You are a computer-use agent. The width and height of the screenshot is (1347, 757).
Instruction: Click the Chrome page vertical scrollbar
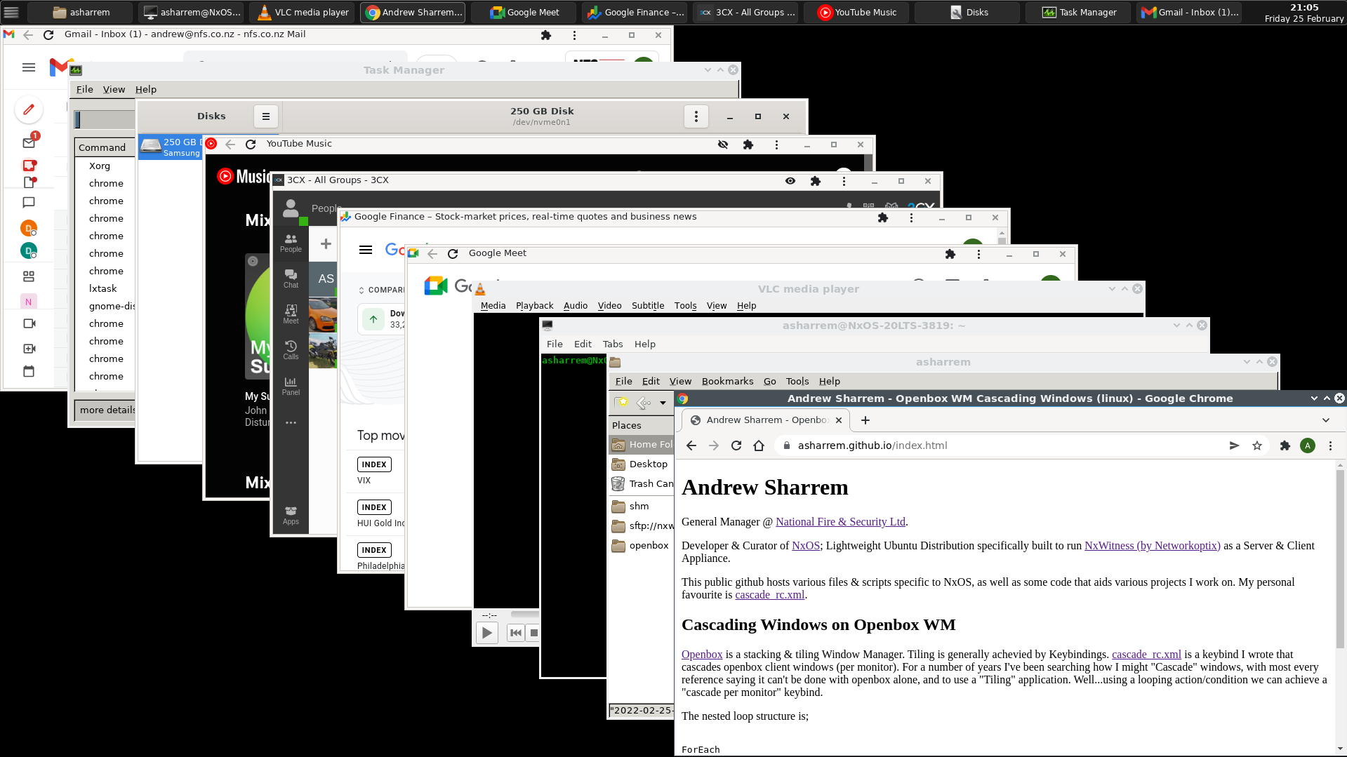click(x=1340, y=560)
